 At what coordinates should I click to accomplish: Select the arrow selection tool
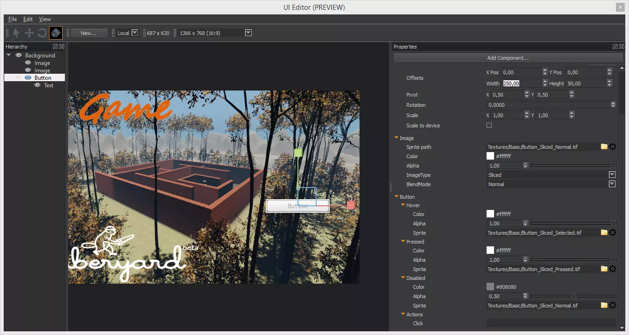[16, 33]
